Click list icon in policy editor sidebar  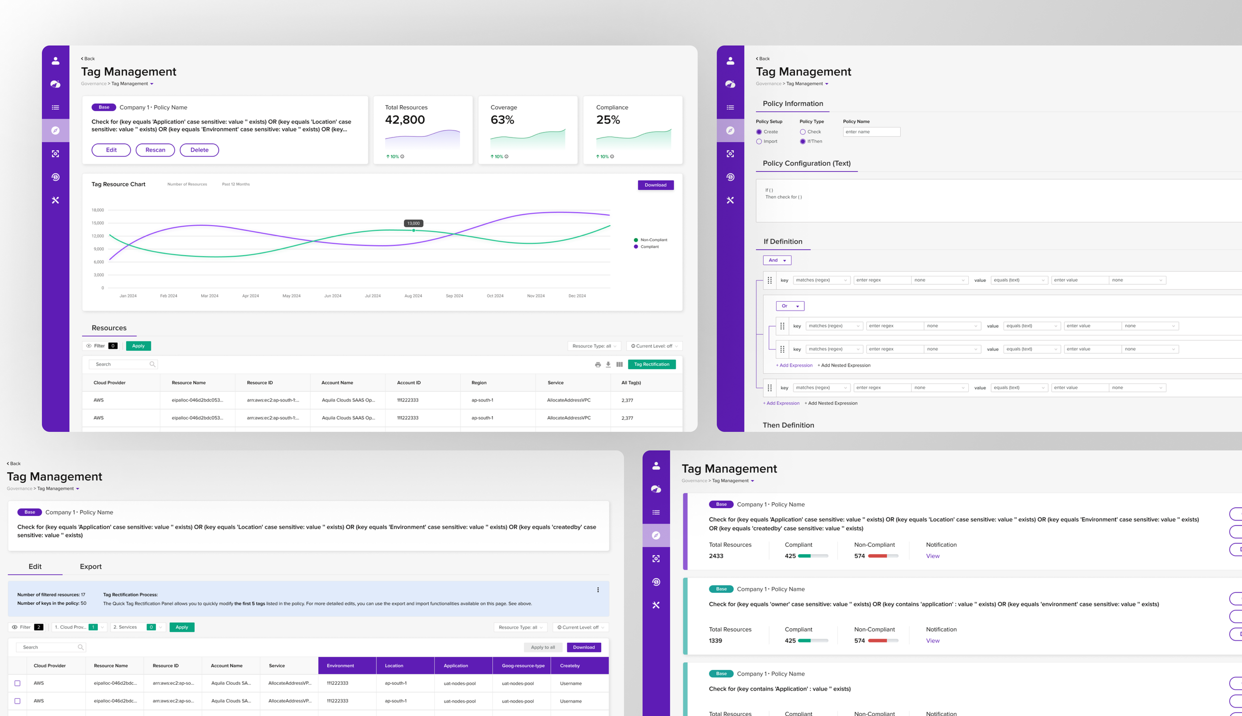[730, 107]
